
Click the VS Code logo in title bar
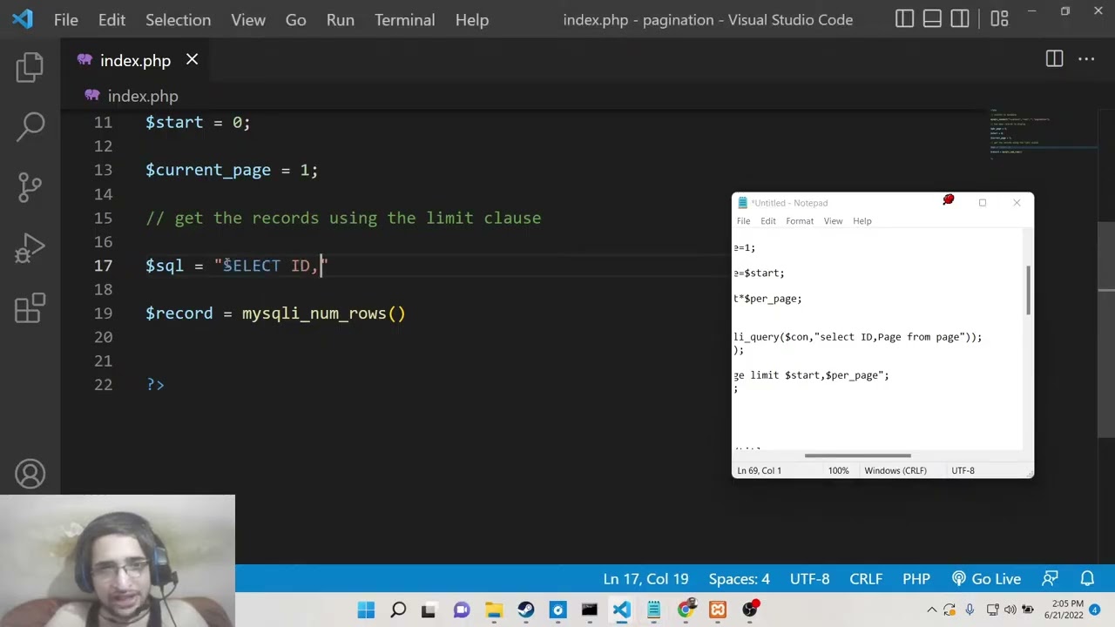[23, 19]
